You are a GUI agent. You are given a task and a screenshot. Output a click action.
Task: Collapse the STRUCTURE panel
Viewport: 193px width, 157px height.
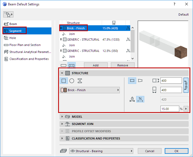tap(62, 73)
